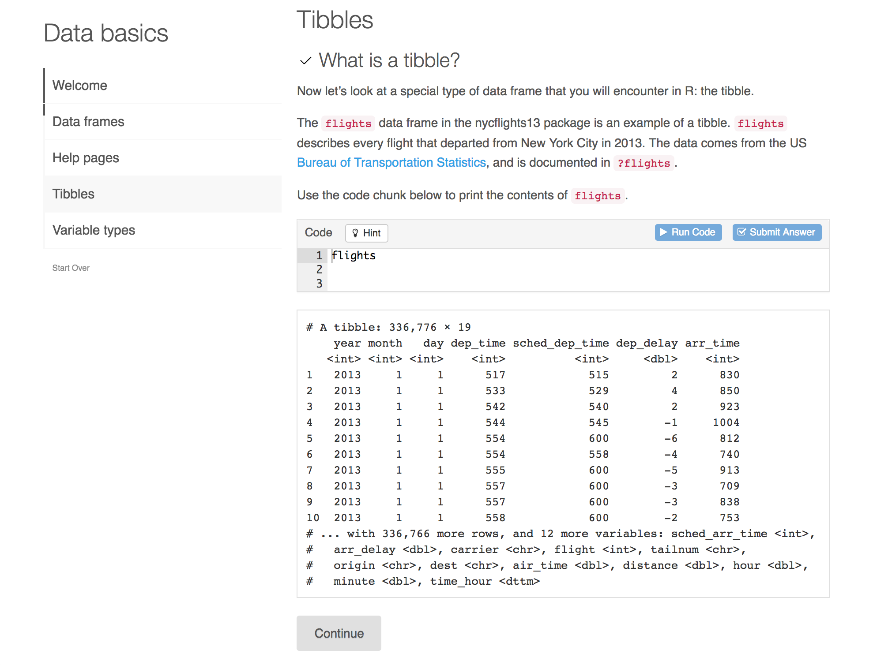Click the Start Over link
This screenshot has width=873, height=665.
click(x=71, y=268)
